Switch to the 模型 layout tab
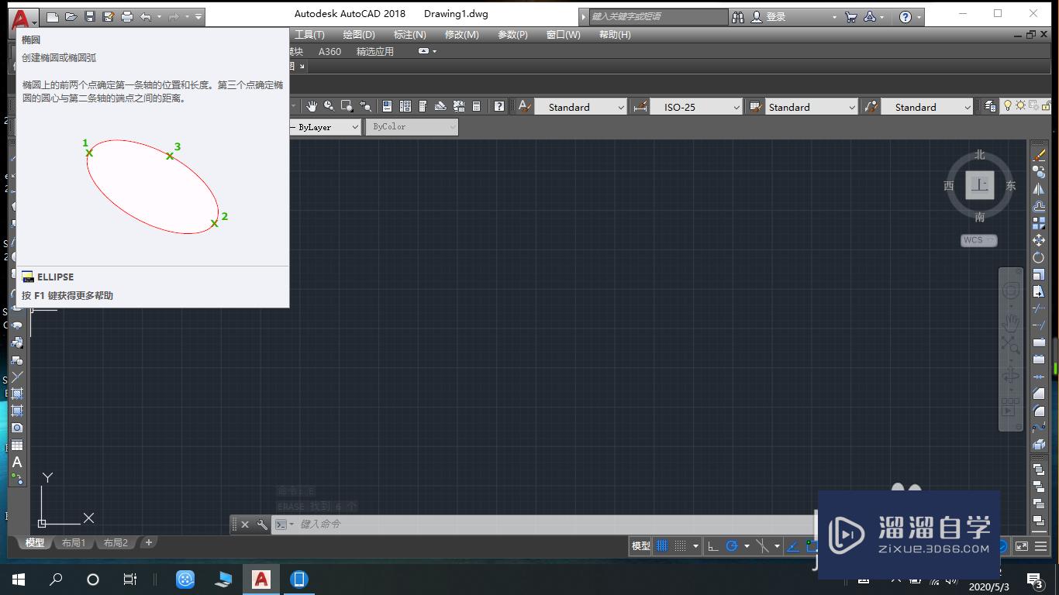 tap(35, 543)
